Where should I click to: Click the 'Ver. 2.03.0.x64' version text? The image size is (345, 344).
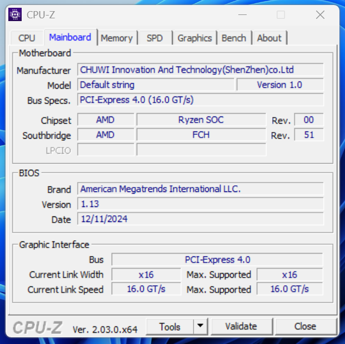[x=105, y=329]
